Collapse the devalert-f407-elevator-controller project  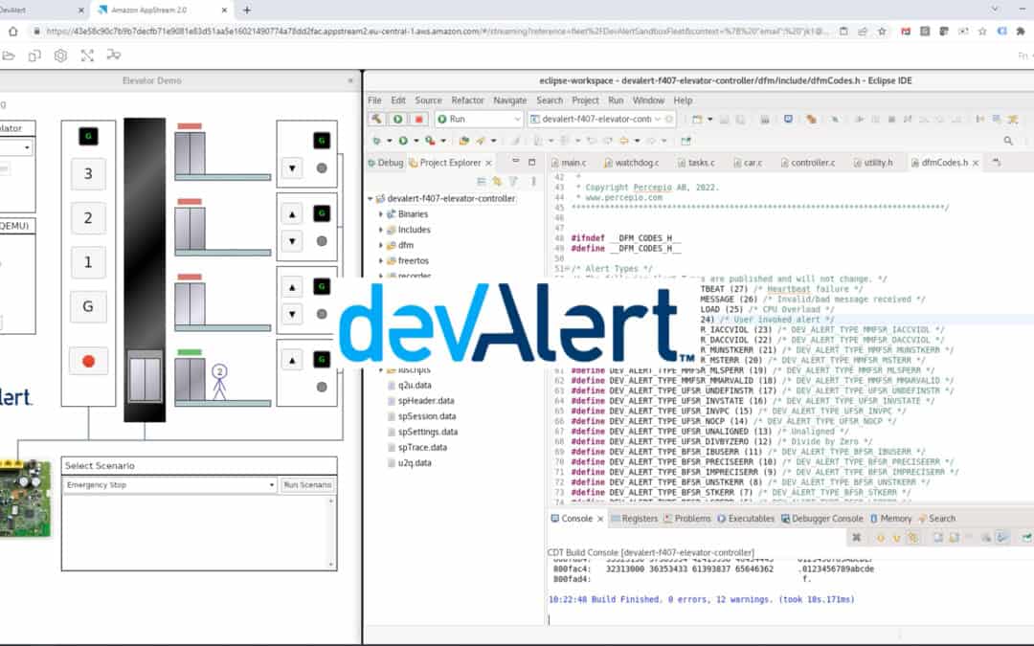pyautogui.click(x=371, y=198)
